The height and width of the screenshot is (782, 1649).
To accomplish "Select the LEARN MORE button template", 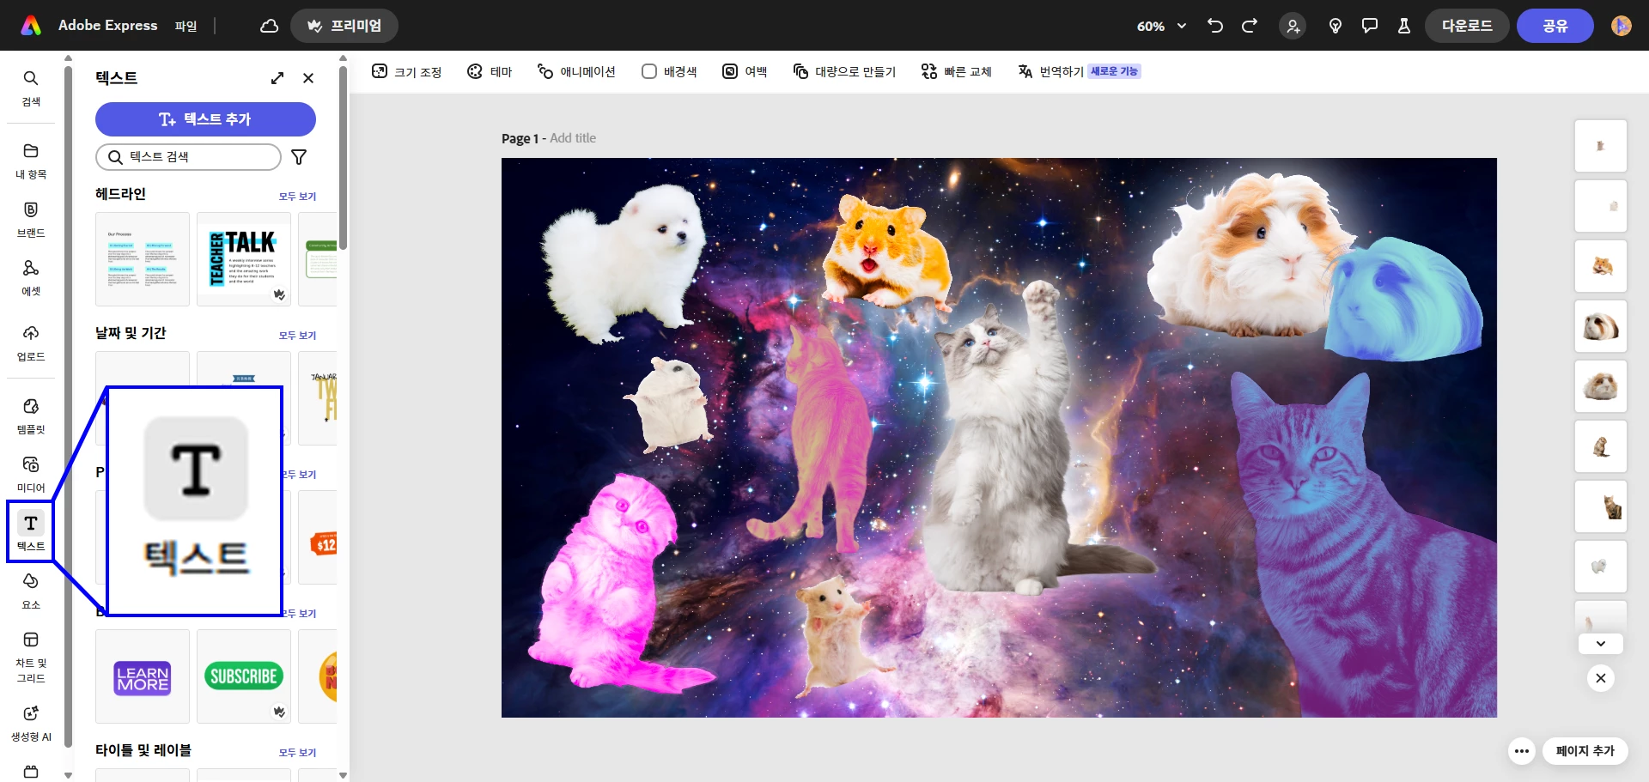I will point(143,676).
